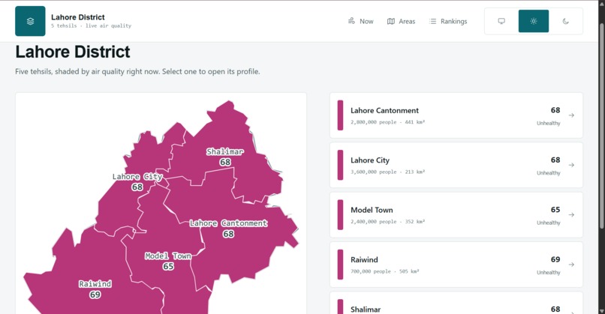Switch to system theme monitor icon
This screenshot has width=605, height=314.
(x=501, y=21)
